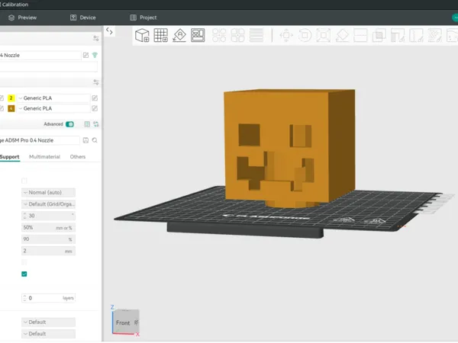The height and width of the screenshot is (343, 458).
Task: Click the compare presets icon beside Advanced
Action: (96, 124)
